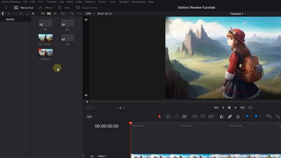Open the Workspace menu
This screenshot has height=158, width=281.
click(138, 2)
